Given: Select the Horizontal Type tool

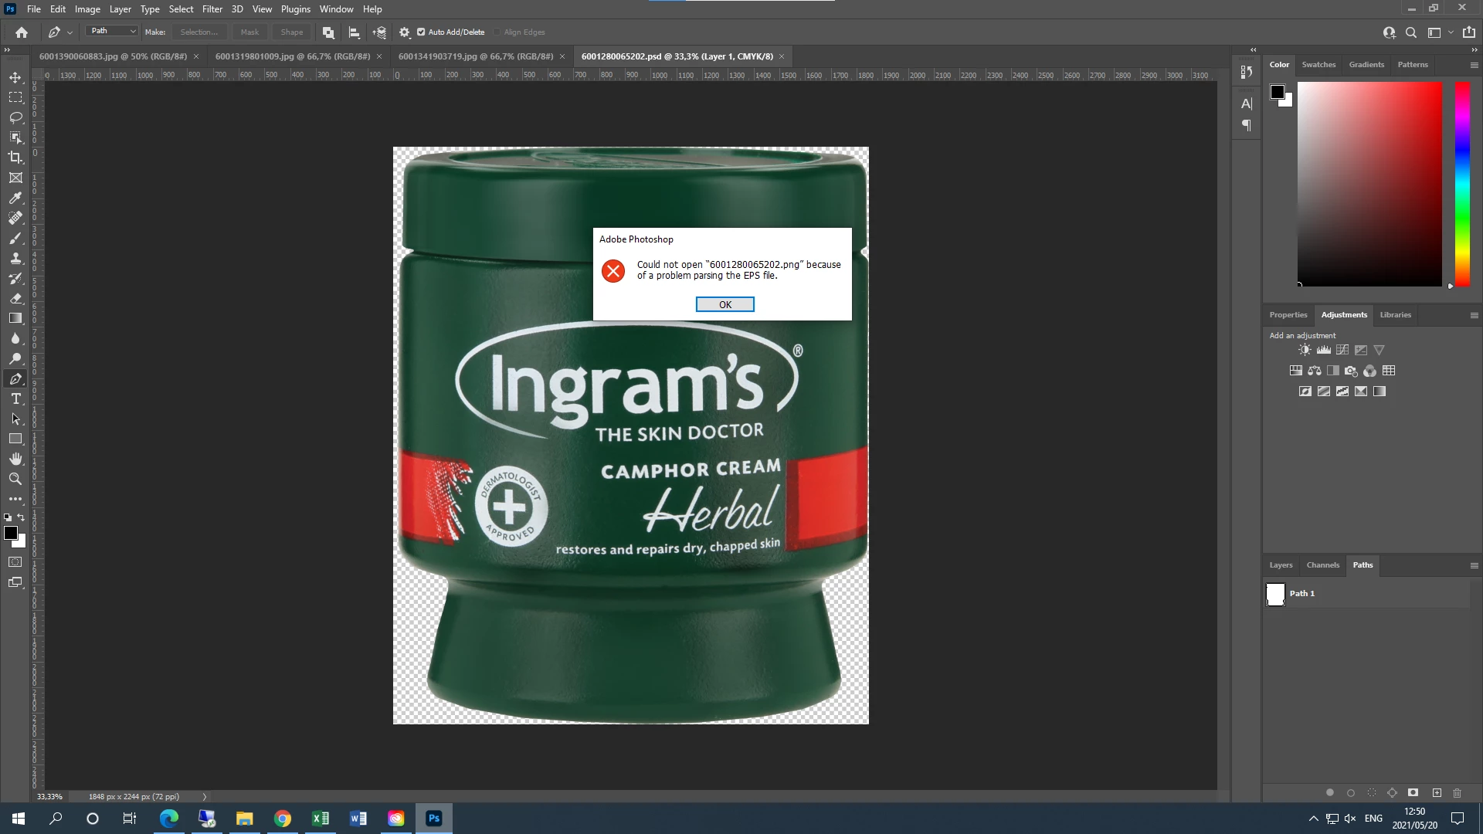Looking at the screenshot, I should pos(15,398).
